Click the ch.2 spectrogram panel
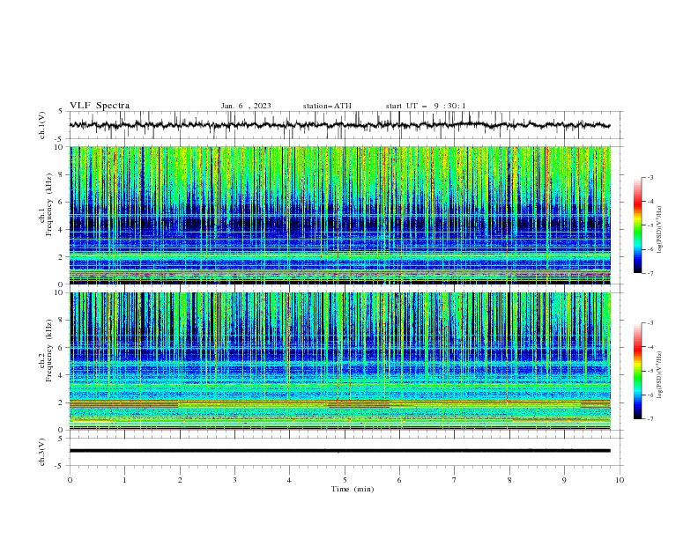This screenshot has height=539, width=698. click(x=339, y=361)
